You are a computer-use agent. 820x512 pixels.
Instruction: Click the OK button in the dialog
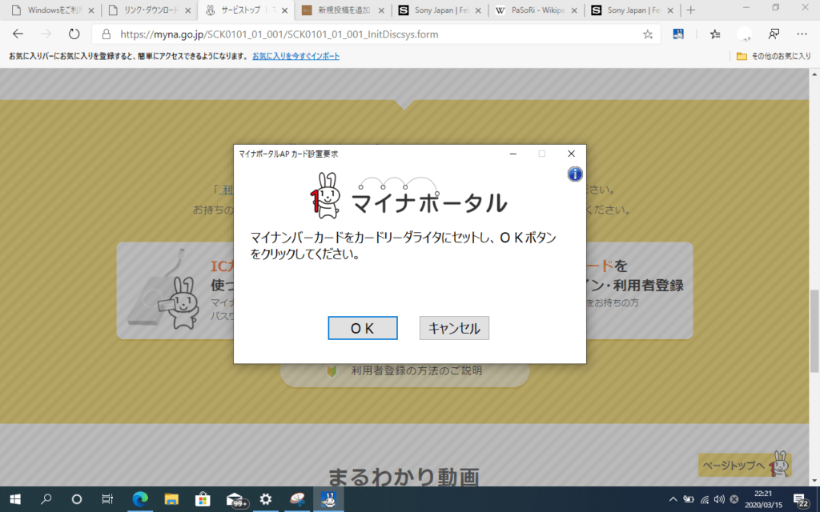(x=363, y=328)
